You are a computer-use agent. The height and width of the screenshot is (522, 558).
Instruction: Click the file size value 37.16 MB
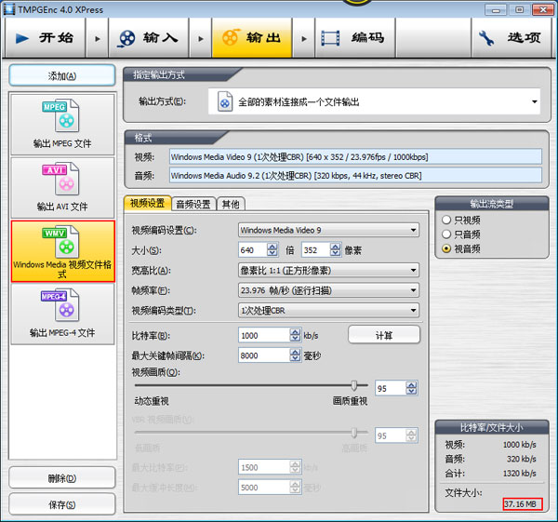coord(520,504)
